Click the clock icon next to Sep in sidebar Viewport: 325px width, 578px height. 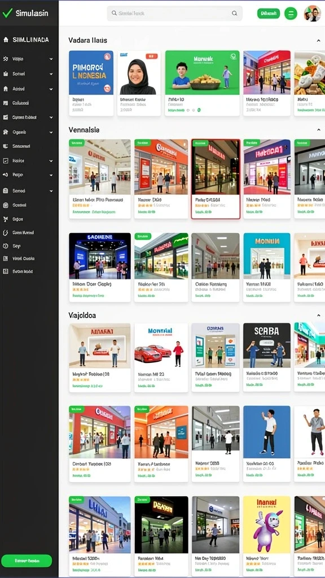6,246
